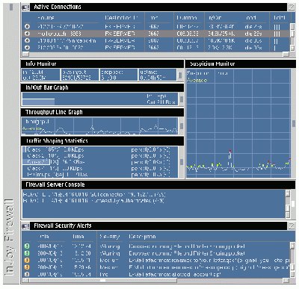Viewport: 299px width, 289px height.
Task: Click right arrow of Security Alerts horizontal scrollbar
Action: [286, 280]
